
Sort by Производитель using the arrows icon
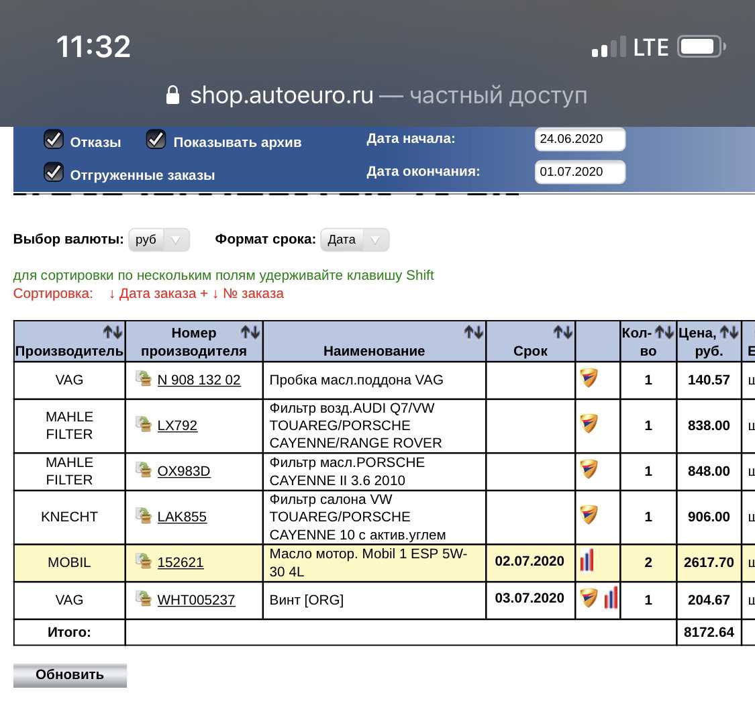(113, 332)
